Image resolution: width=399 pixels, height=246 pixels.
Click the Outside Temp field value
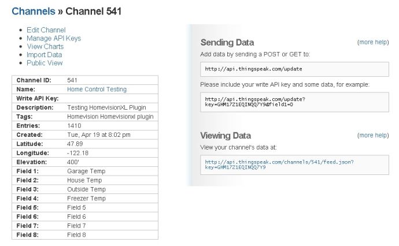click(86, 189)
